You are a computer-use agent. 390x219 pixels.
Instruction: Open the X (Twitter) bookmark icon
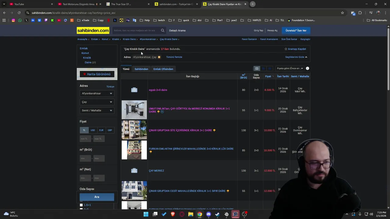point(26,20)
